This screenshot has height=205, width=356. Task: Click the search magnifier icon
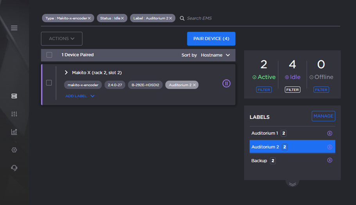click(182, 18)
